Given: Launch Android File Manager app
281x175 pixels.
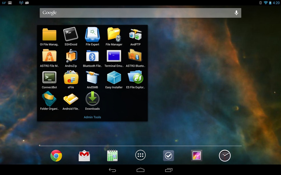Looking at the screenshot, I should pyautogui.click(x=71, y=101).
